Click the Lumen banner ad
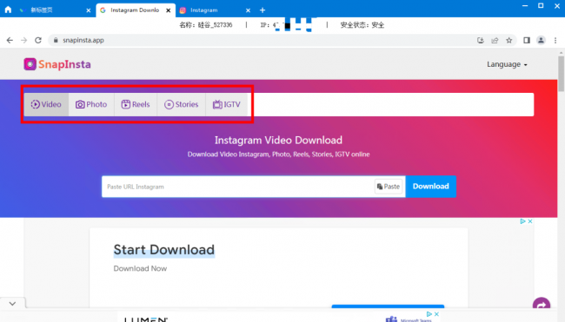The height and width of the screenshot is (322, 565). click(145, 319)
